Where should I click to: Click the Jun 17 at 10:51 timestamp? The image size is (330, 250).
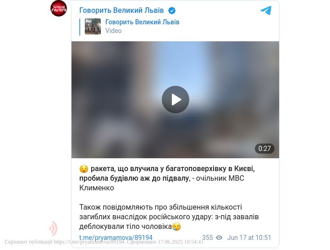[x=249, y=238]
